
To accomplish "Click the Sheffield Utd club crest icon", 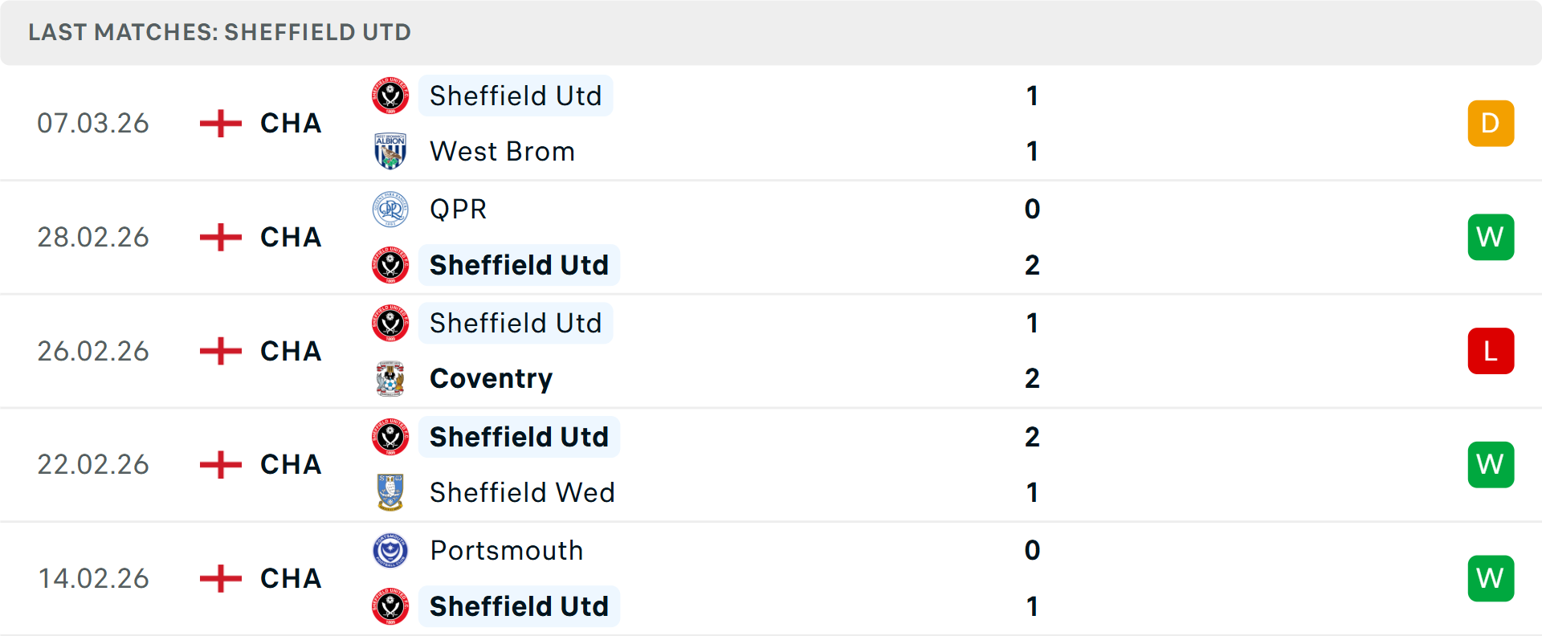I will pos(391,96).
